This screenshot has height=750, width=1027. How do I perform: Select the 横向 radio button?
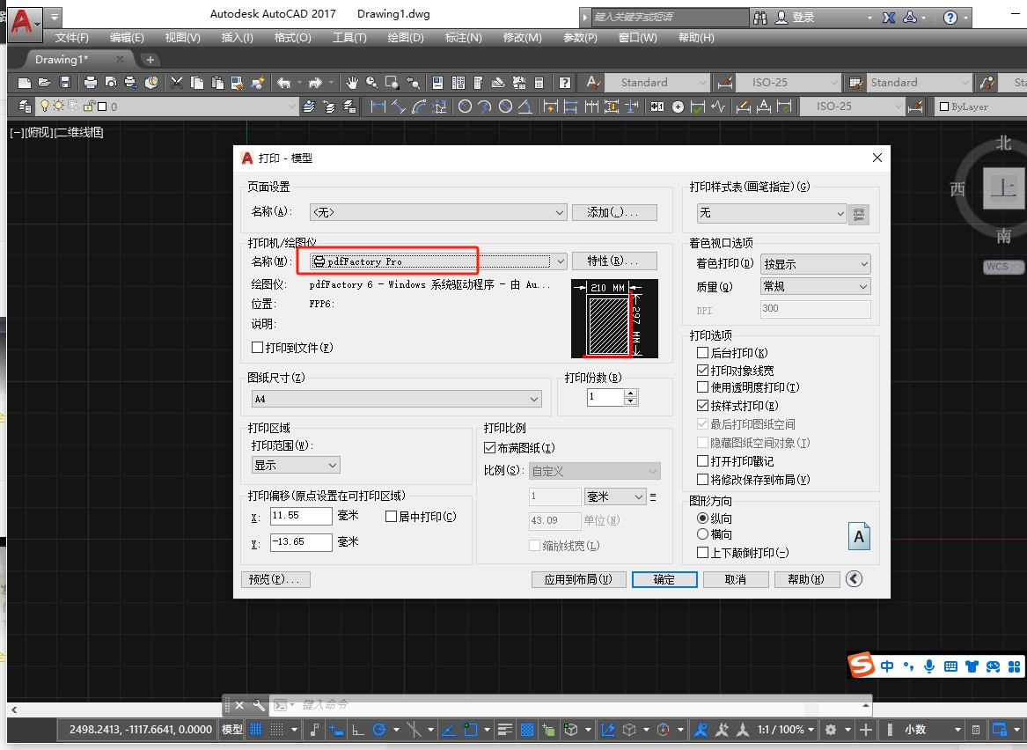pos(703,534)
